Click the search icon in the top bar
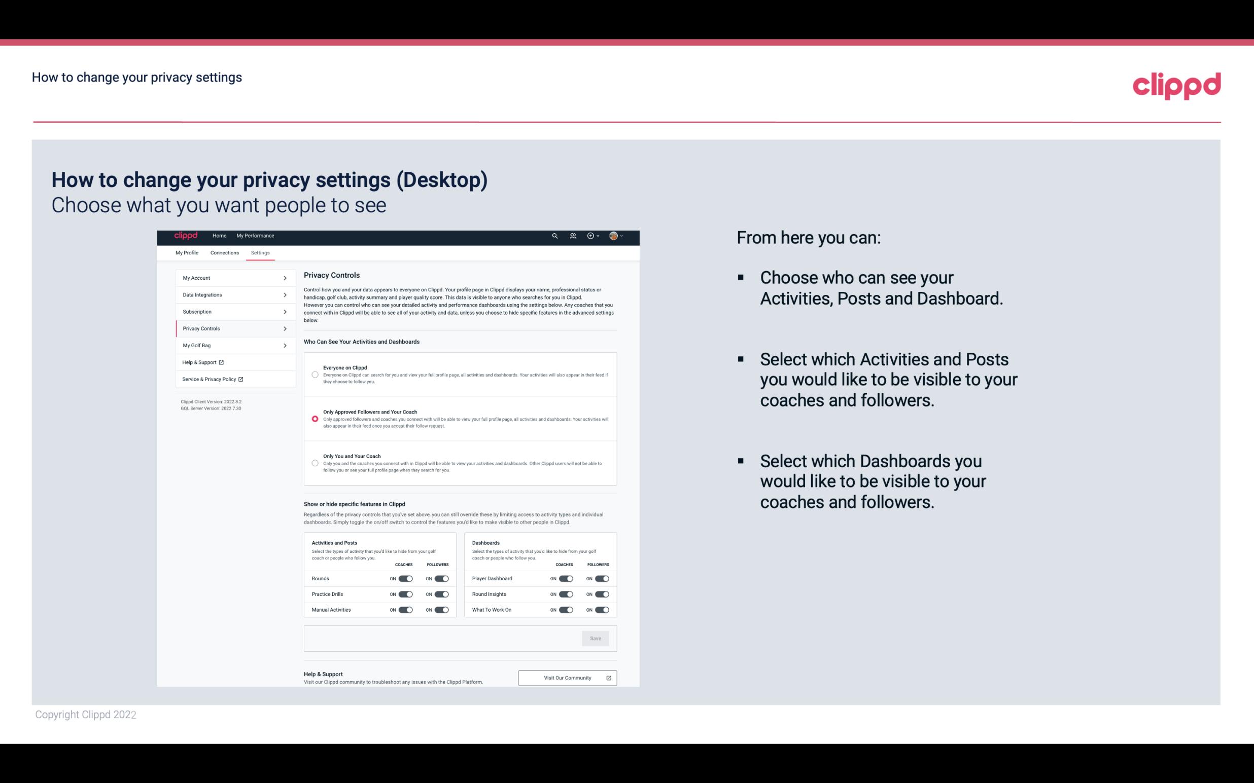Screen dimensions: 1254x783 (553, 236)
